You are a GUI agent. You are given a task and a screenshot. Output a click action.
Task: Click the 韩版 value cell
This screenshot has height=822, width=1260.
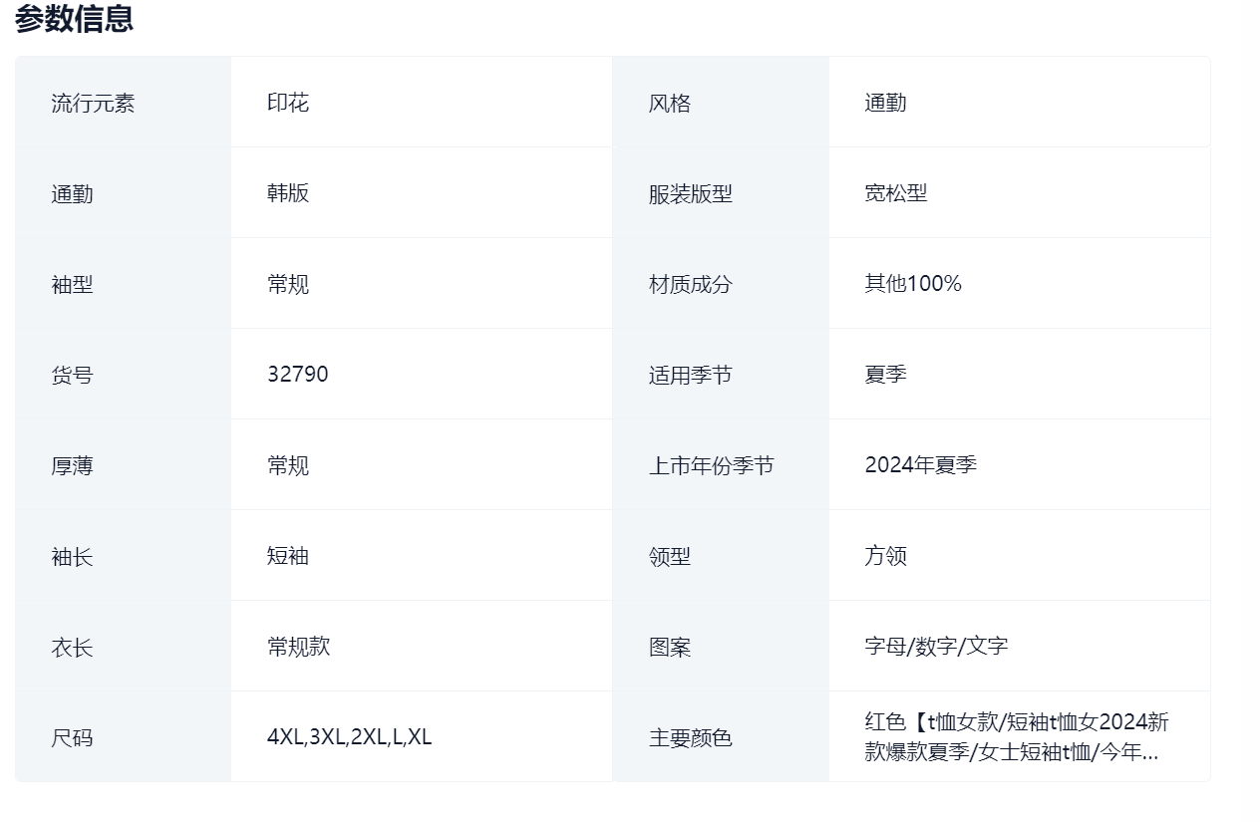(288, 193)
